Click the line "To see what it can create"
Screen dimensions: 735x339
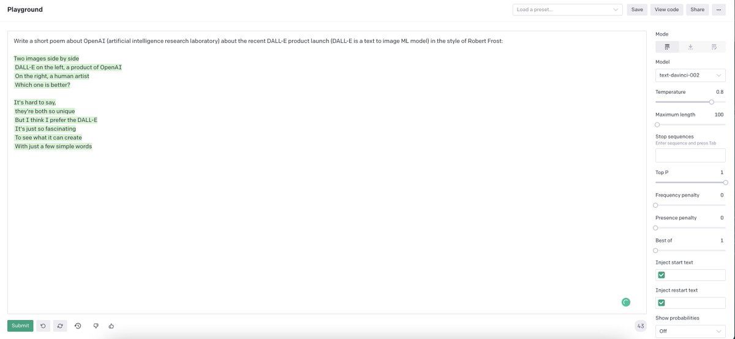(48, 138)
